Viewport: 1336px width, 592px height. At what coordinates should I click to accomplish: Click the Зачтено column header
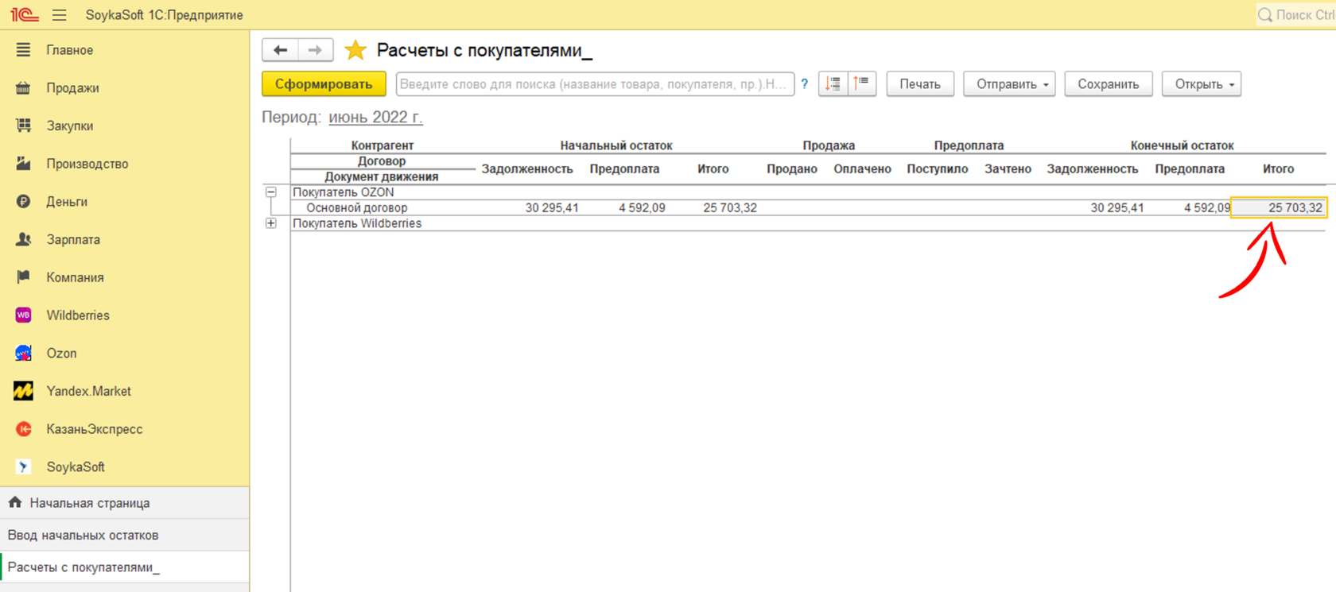pyautogui.click(x=1008, y=169)
